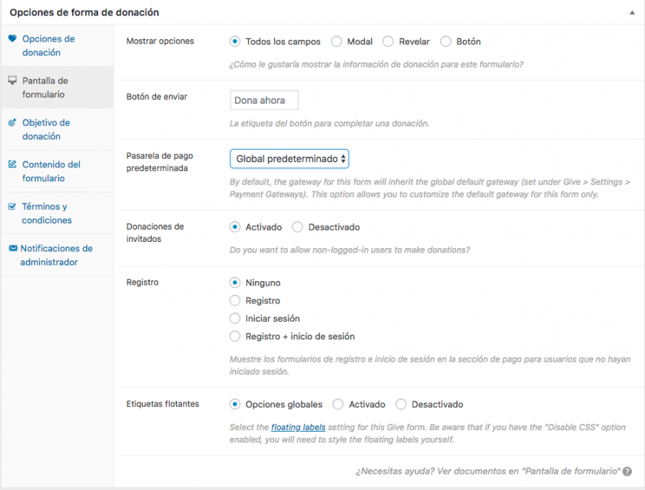
Task: Select Registro + inicio de sesión option
Action: point(236,336)
